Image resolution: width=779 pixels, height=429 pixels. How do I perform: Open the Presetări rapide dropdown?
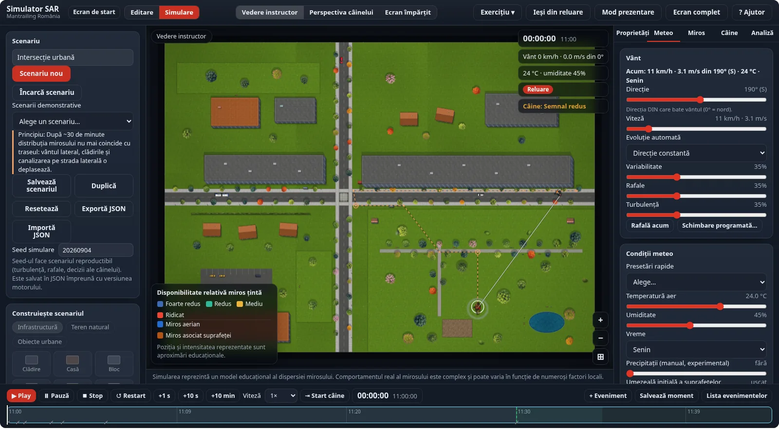point(696,282)
